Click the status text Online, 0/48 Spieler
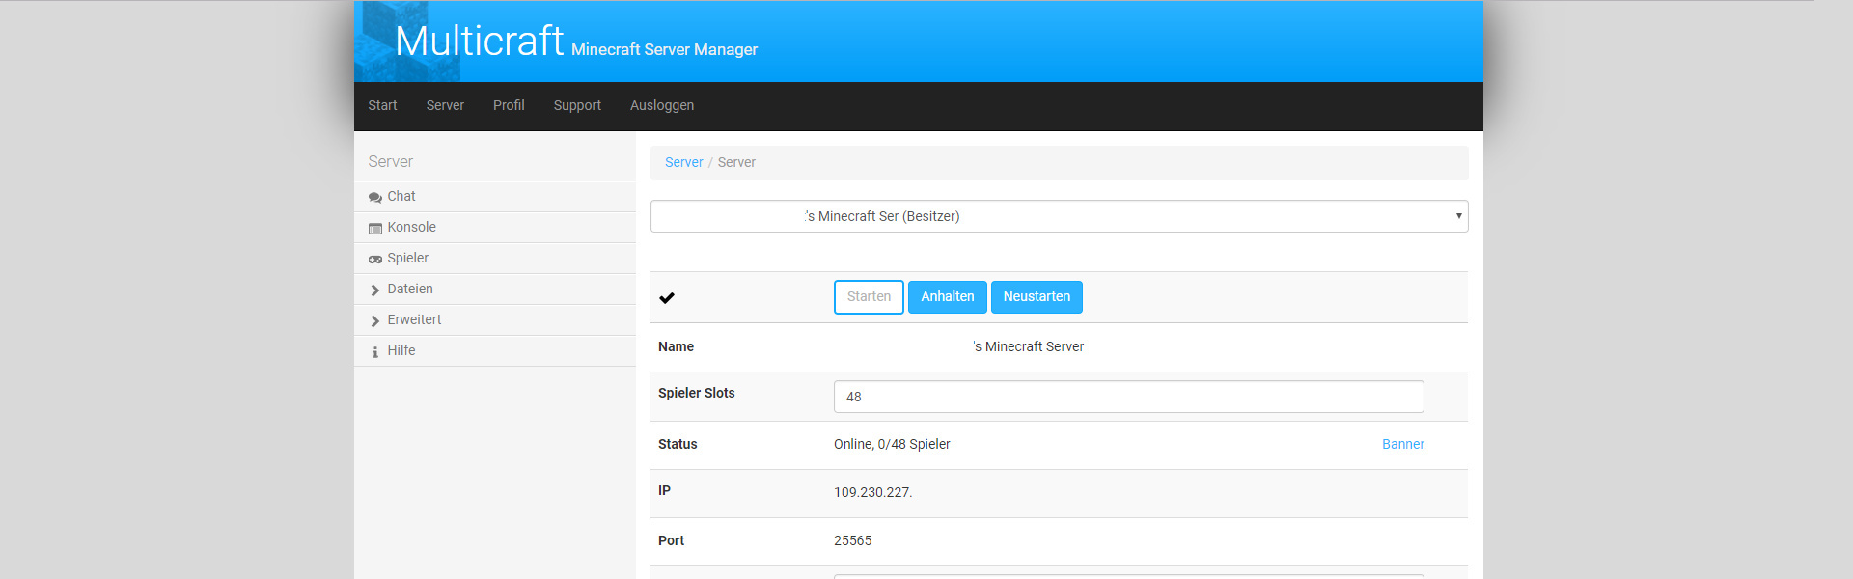1853x579 pixels. point(892,444)
